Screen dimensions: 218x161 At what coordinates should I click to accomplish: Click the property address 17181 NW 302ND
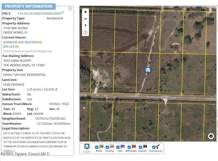point(15,28)
